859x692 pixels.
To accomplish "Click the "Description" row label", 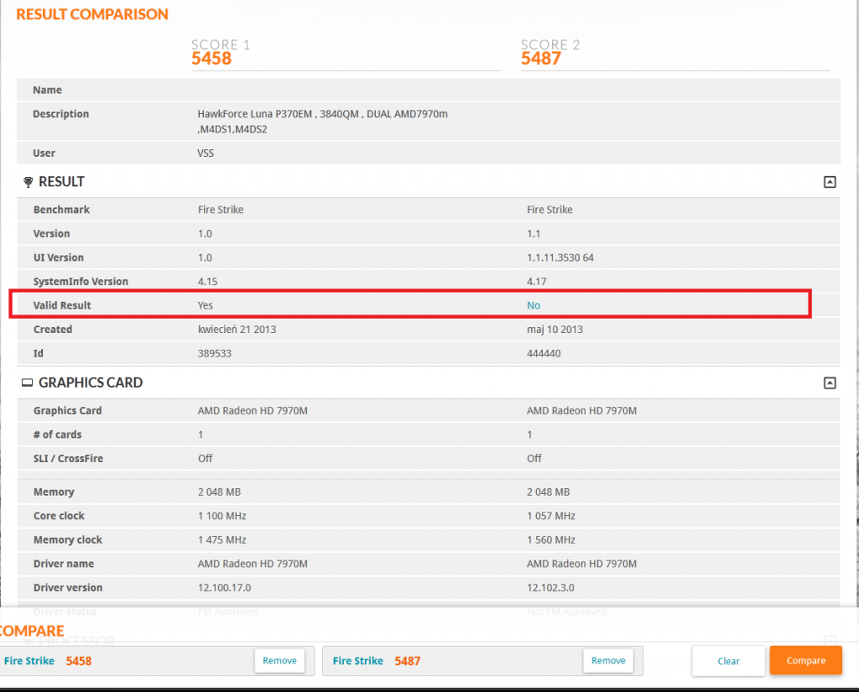I will (x=60, y=114).
